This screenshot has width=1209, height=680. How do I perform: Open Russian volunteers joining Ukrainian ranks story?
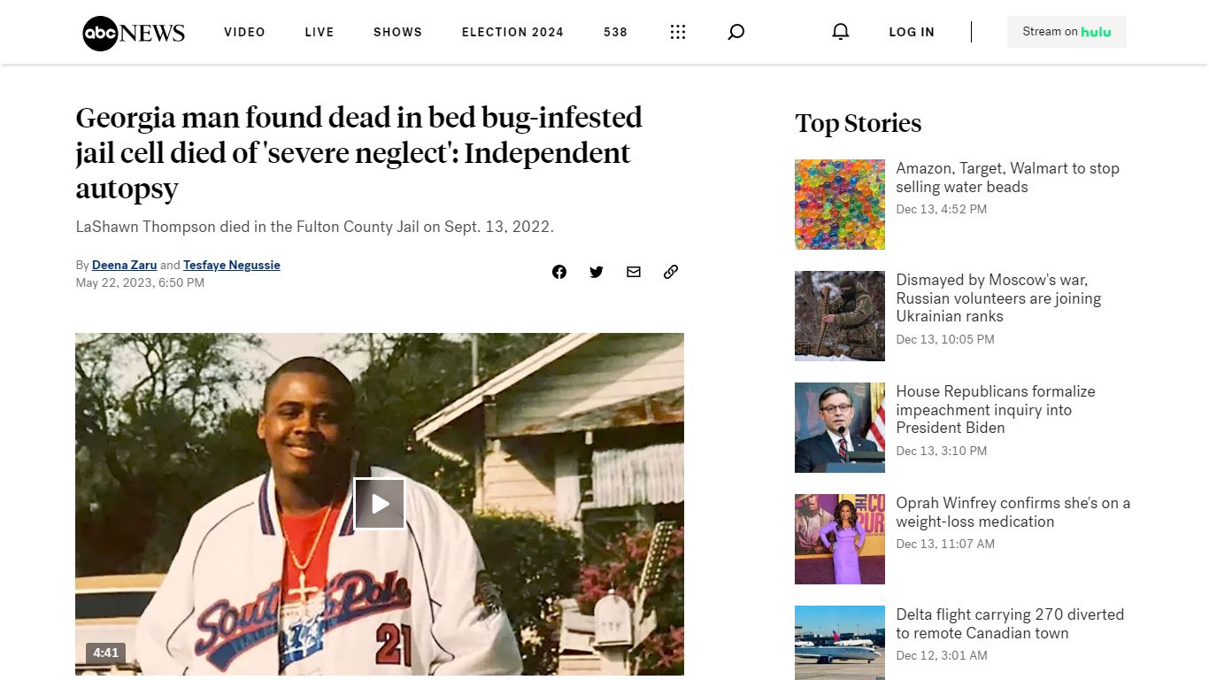[998, 298]
